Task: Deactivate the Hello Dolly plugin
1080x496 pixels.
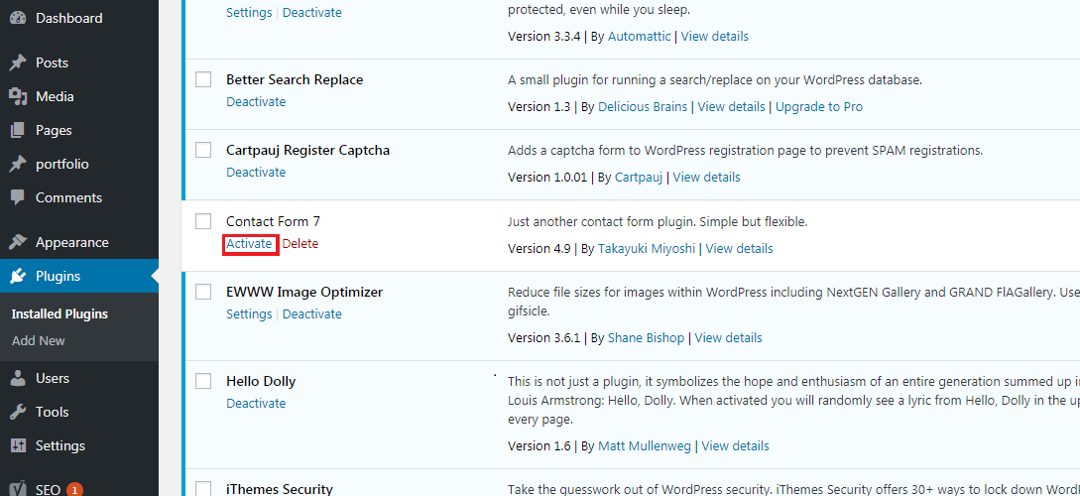Action: tap(256, 404)
